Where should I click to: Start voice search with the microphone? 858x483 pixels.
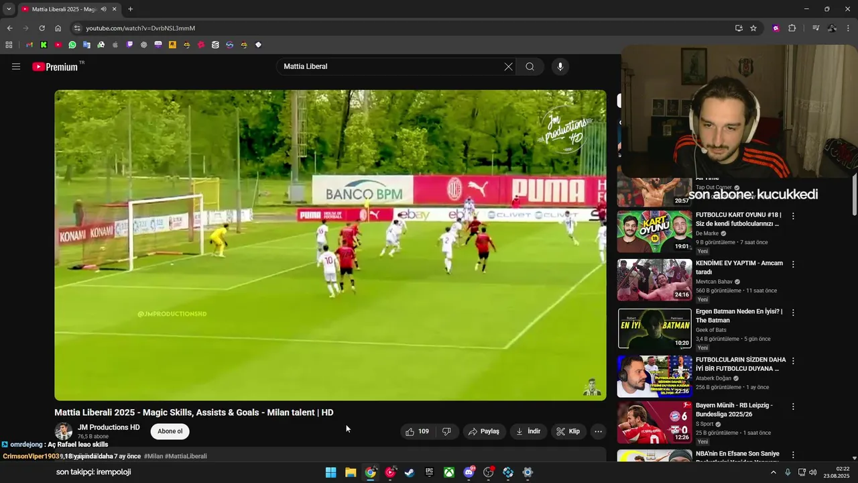point(560,66)
